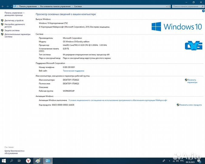Screen dimensions: 205x164
Task: Switch input language РУС indicator
Action: tap(182, 161)
